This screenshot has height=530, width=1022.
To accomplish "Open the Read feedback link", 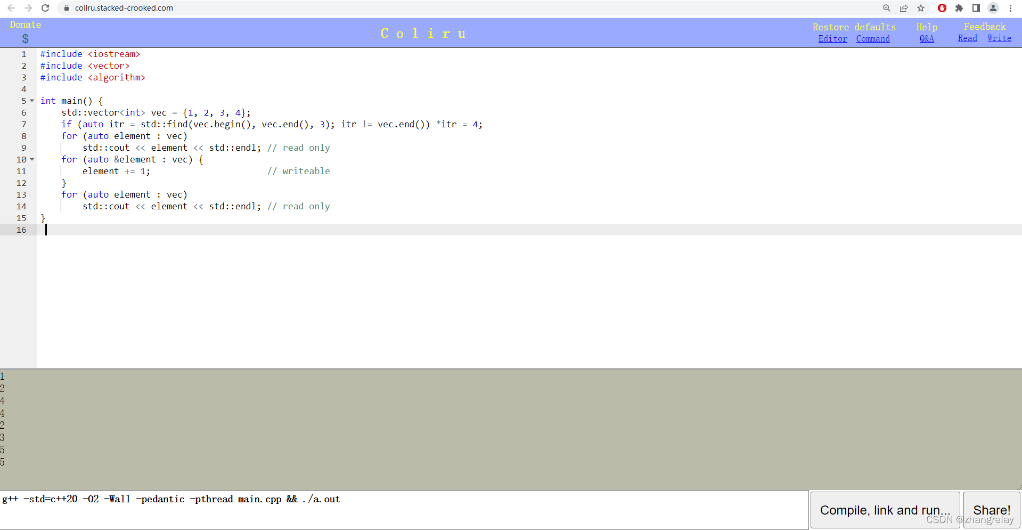I will 967,38.
